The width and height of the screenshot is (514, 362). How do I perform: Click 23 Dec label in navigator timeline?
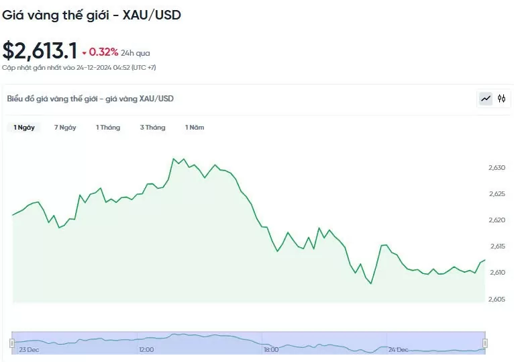point(29,350)
